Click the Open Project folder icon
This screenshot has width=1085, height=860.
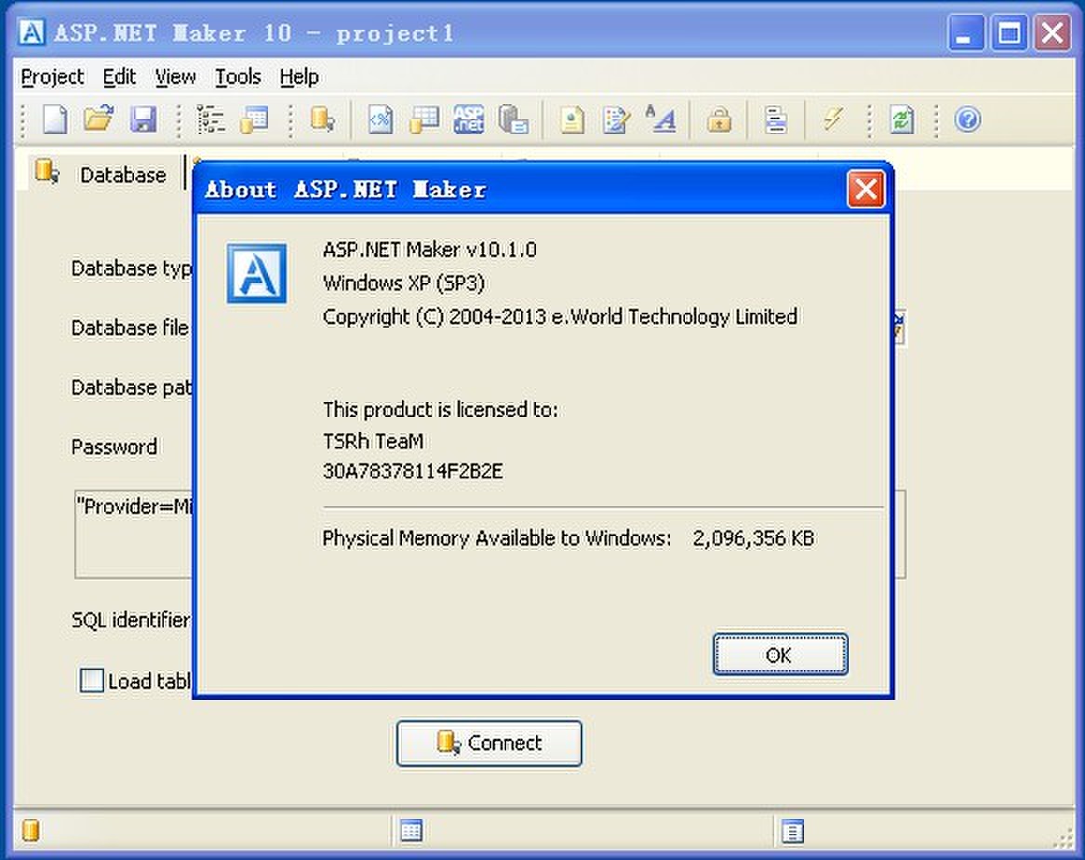click(x=99, y=118)
